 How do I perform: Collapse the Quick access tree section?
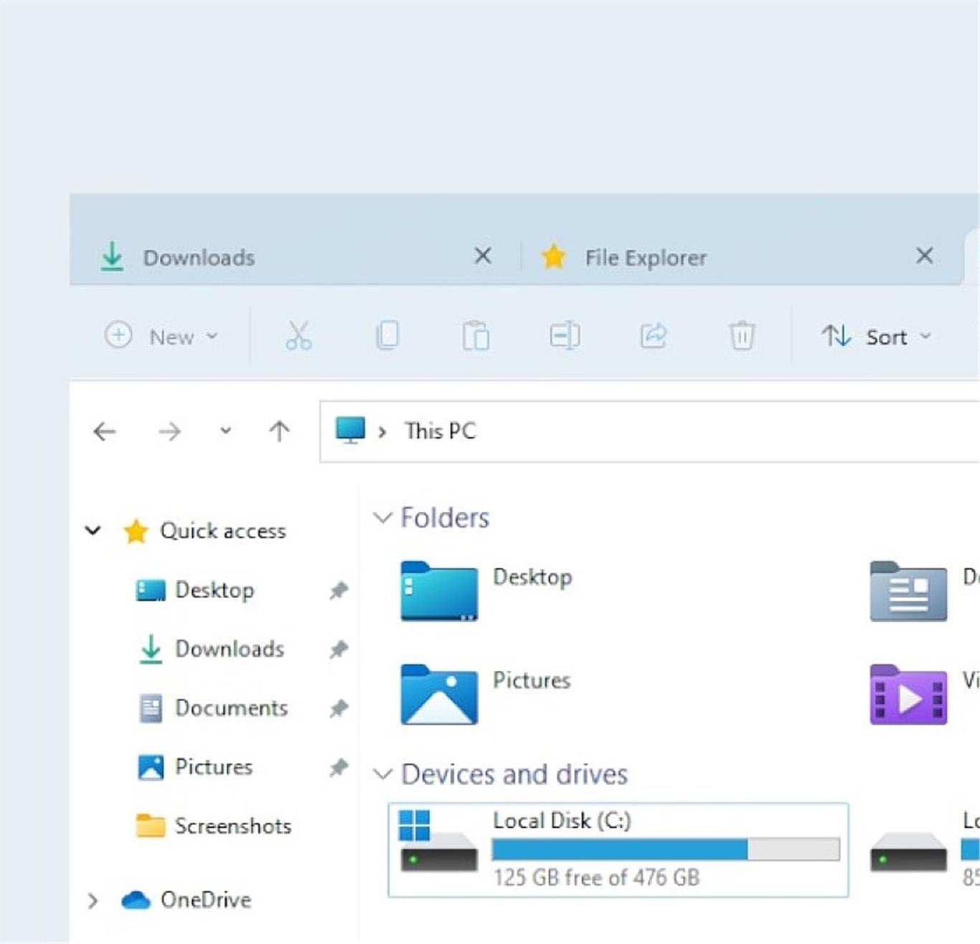pyautogui.click(x=93, y=530)
